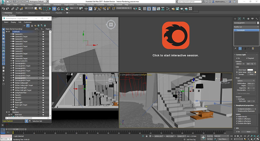Screen dimensions: 260x141
Task: Click the 0 / 100 time slider
Action: click(16, 129)
